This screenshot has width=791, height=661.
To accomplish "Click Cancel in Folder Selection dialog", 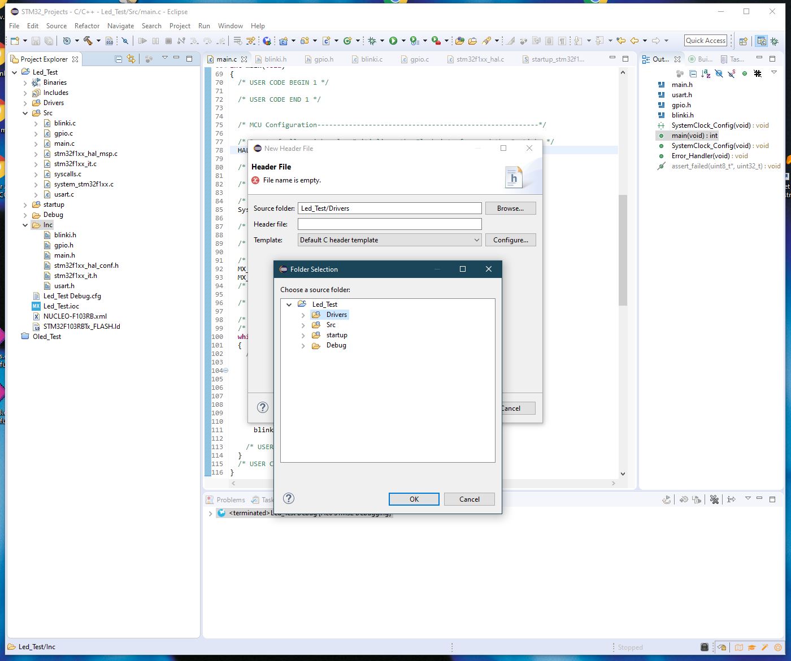I will (469, 499).
